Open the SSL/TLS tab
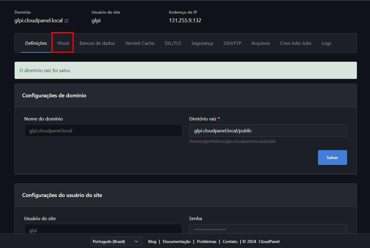The width and height of the screenshot is (370, 248). click(x=173, y=43)
